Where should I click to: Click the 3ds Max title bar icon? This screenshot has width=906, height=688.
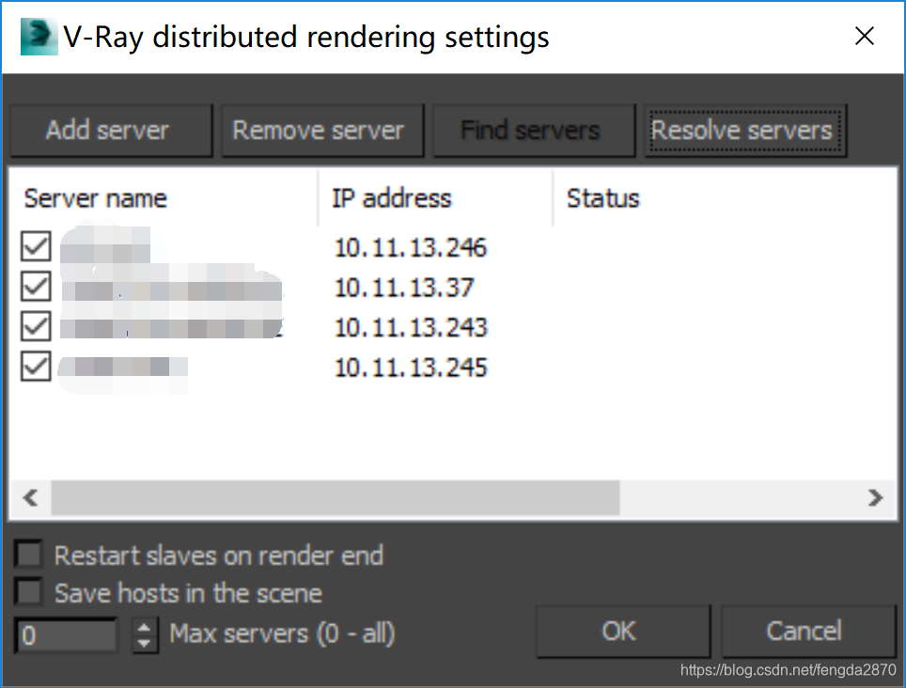[x=39, y=37]
